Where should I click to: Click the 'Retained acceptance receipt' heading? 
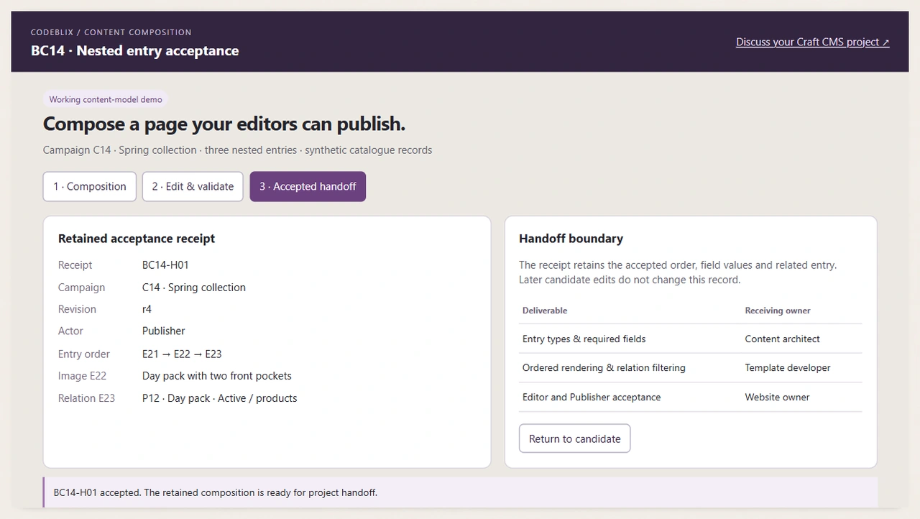click(x=137, y=238)
